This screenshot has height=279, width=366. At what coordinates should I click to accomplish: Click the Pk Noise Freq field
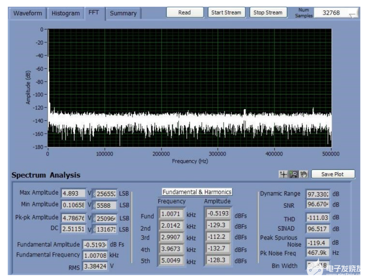click(x=317, y=253)
